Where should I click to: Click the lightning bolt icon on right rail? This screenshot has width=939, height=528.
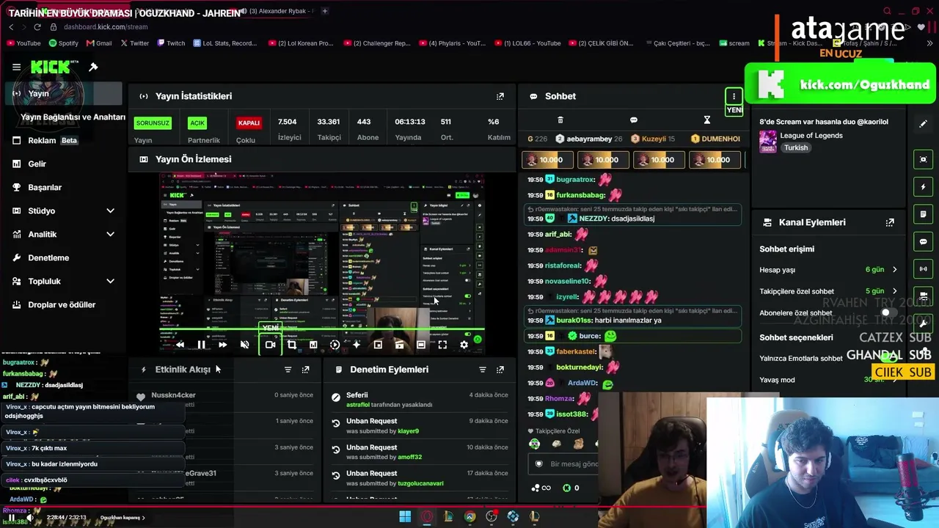[x=924, y=187]
